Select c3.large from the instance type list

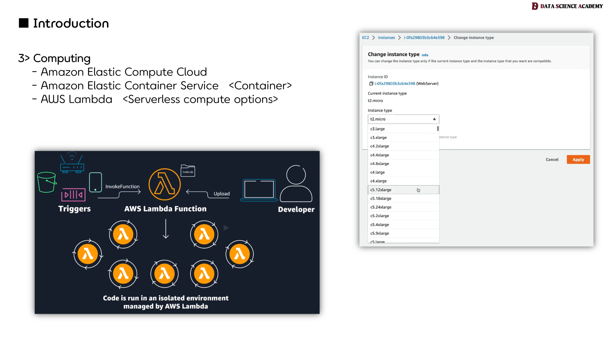point(403,129)
